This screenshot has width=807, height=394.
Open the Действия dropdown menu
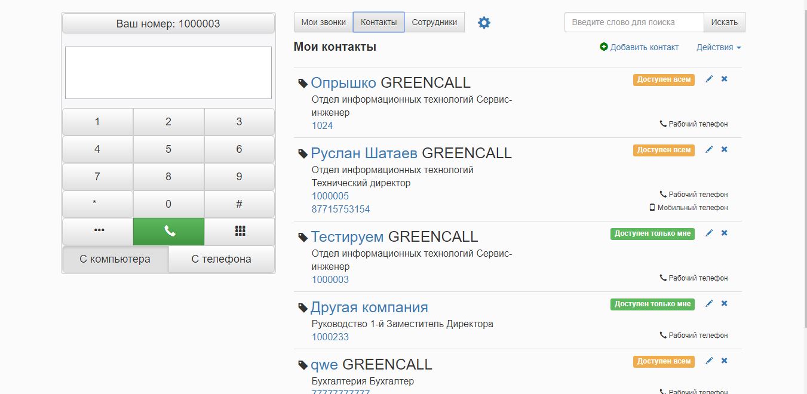coord(719,47)
